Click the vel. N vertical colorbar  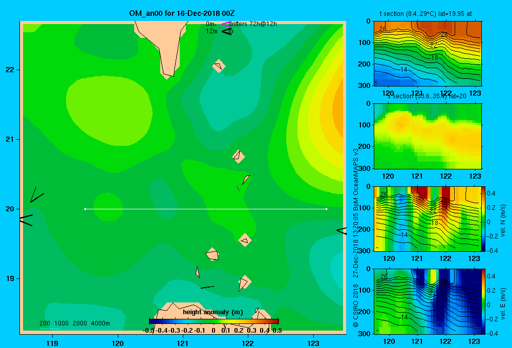(484, 219)
